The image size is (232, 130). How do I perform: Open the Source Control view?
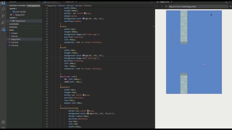click(3, 16)
